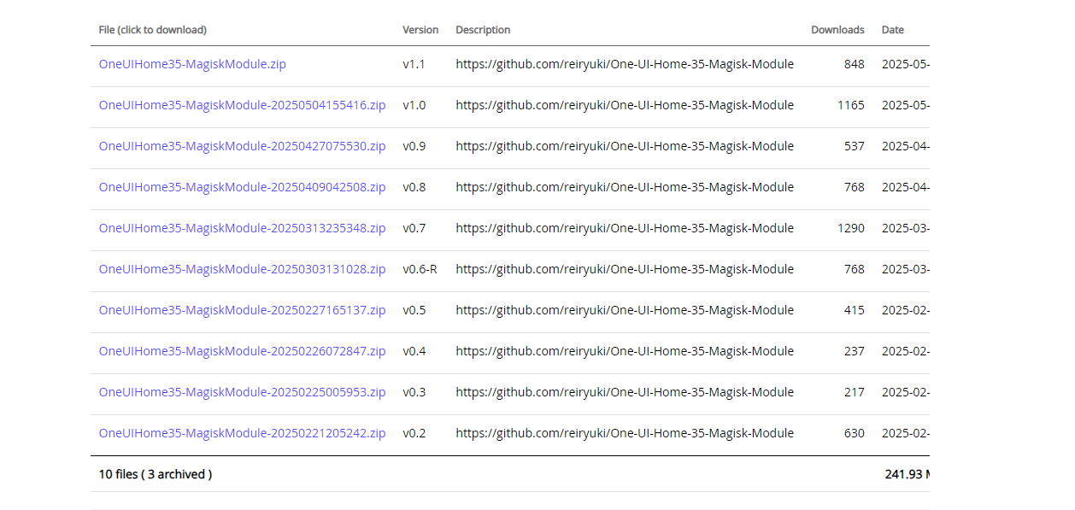Select version v0.5 cell
This screenshot has height=510, width=1075.
click(414, 310)
